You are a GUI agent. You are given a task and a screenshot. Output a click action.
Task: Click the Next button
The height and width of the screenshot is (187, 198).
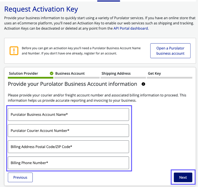click(x=183, y=177)
